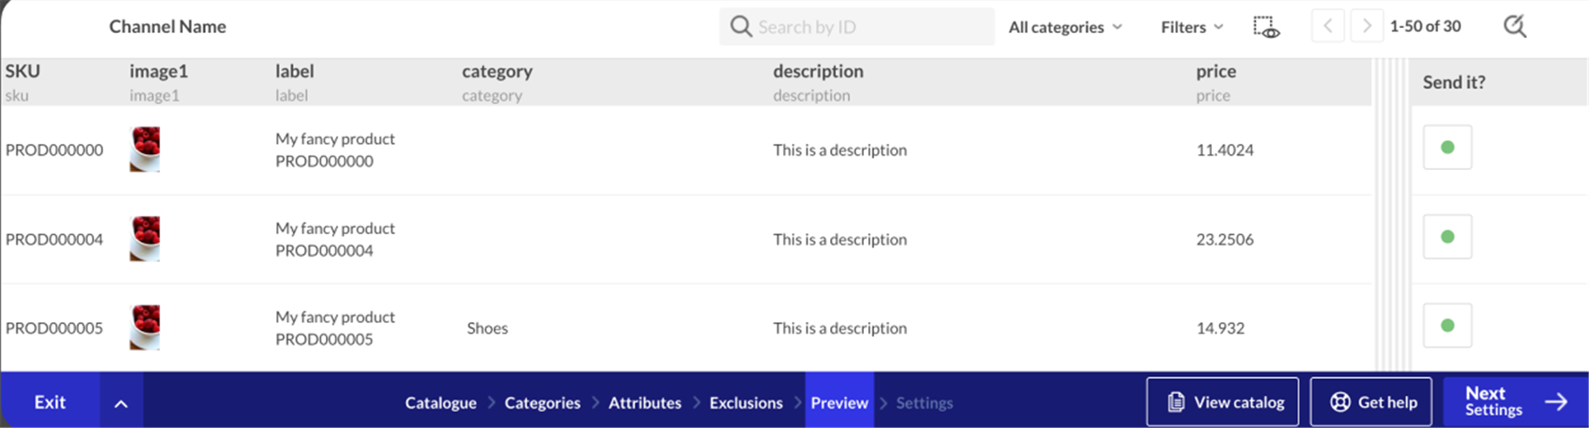Click the vertical column divider handle before Send it
1589x428 pixels.
point(1390,216)
